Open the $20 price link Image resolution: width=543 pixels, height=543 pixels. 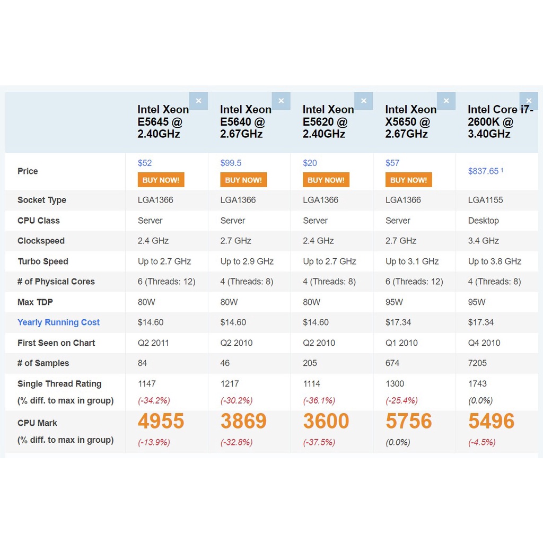tap(309, 163)
